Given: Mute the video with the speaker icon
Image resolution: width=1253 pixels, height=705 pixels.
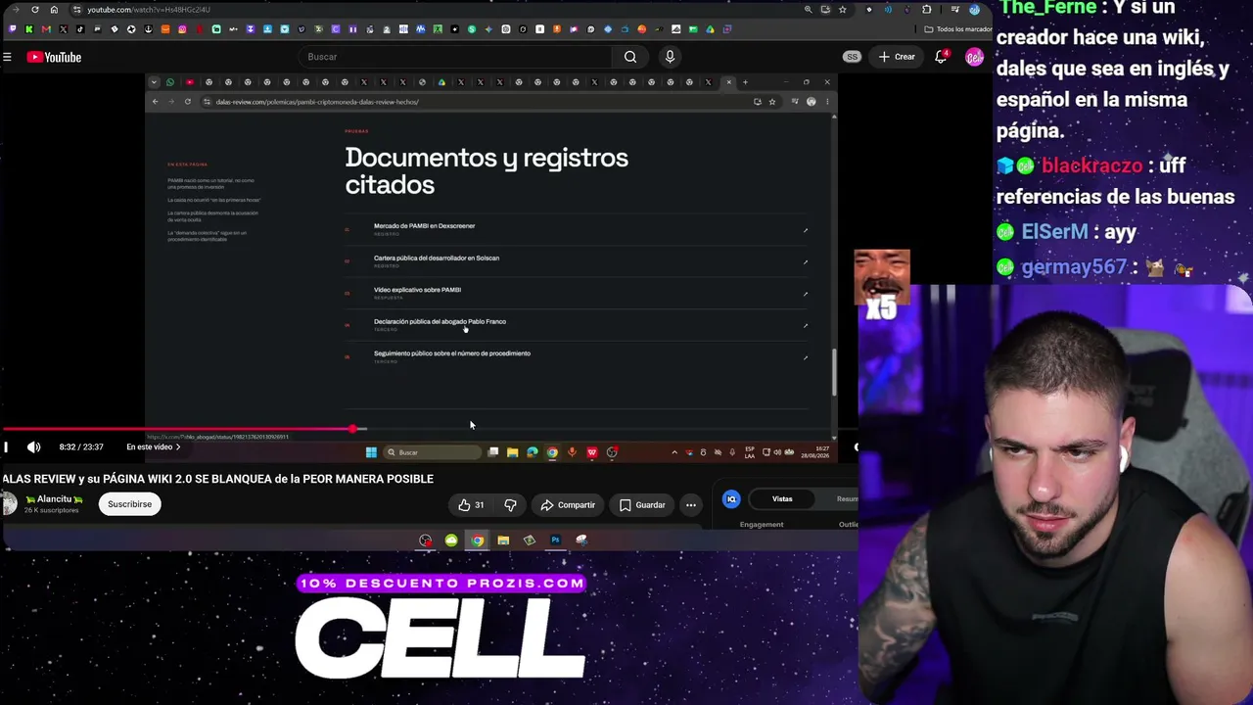Looking at the screenshot, I should point(34,447).
